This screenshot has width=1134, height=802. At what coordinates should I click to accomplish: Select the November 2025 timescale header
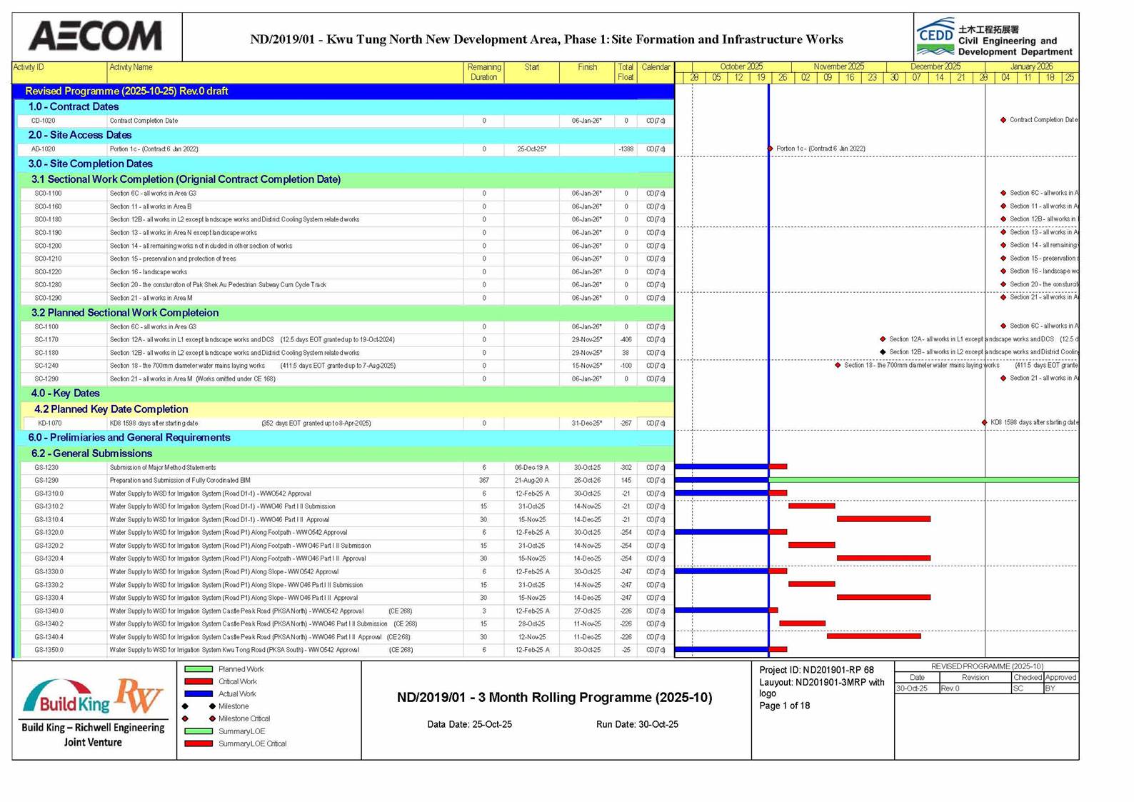(838, 66)
